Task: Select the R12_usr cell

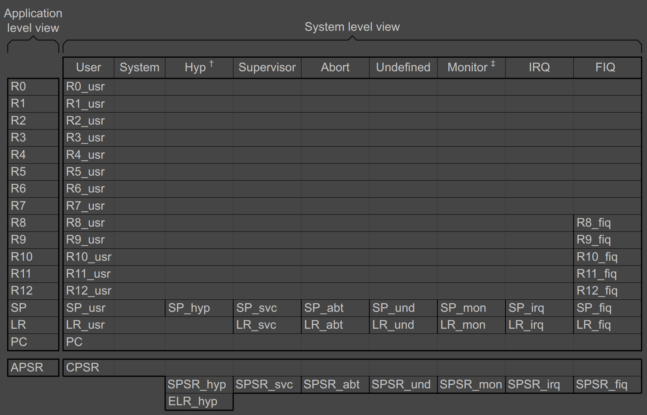Action: pos(89,291)
